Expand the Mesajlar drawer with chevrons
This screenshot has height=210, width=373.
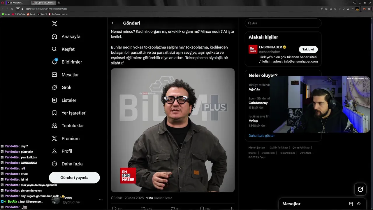pos(359,204)
